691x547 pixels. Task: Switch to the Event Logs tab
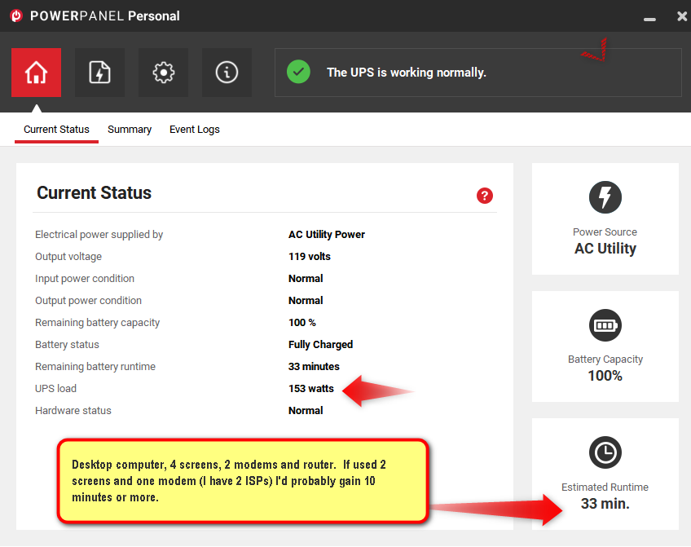coord(194,130)
